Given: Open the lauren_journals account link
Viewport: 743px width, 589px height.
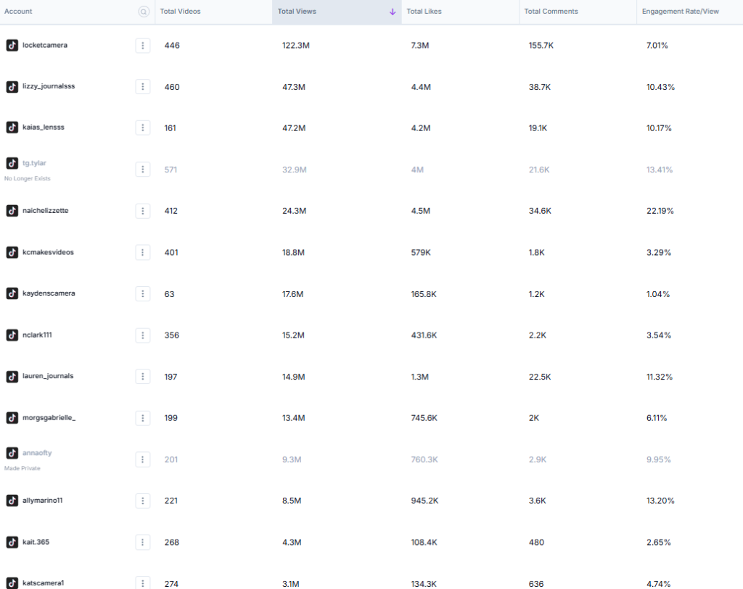Looking at the screenshot, I should 48,376.
